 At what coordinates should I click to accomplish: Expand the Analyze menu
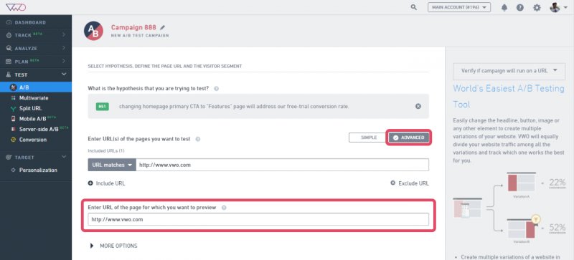(x=36, y=48)
